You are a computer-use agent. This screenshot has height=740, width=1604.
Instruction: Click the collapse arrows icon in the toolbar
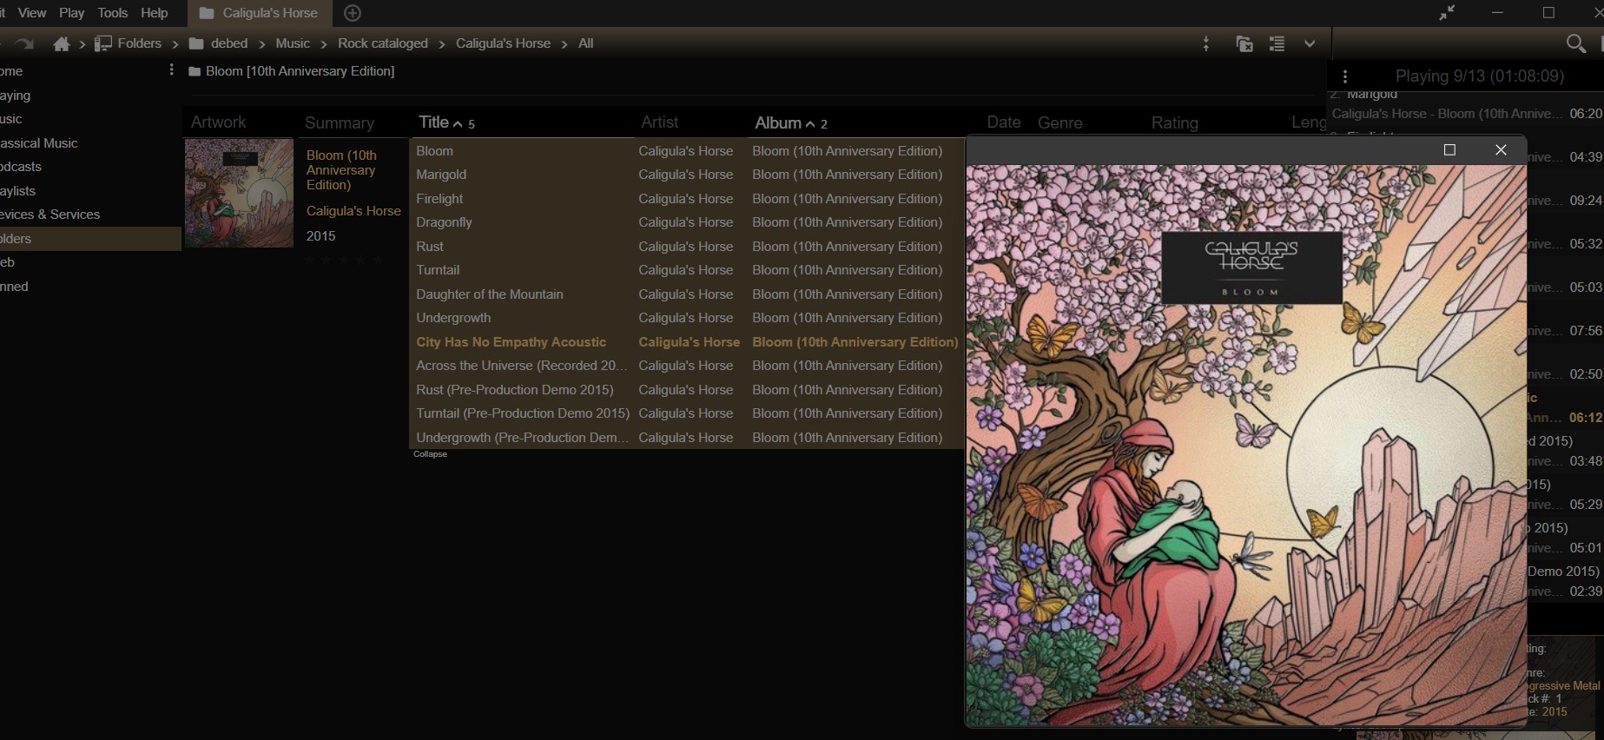(x=1205, y=43)
